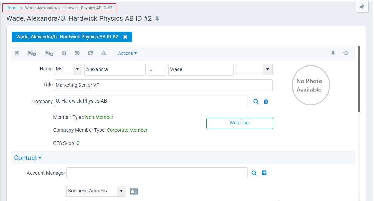Save the contact record
The image size is (374, 201).
tap(17, 53)
